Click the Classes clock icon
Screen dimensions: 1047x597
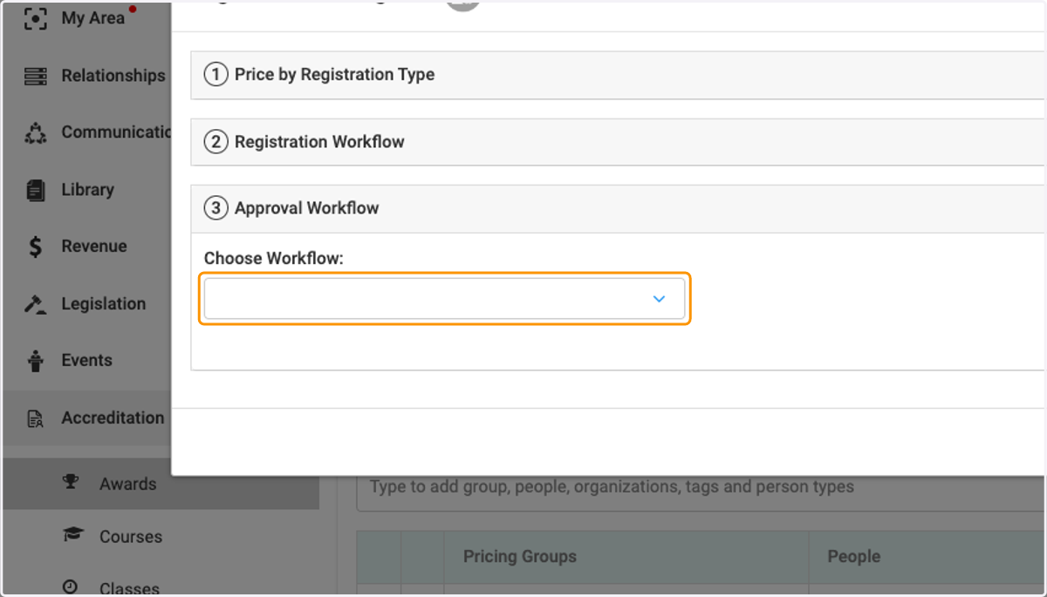point(71,587)
